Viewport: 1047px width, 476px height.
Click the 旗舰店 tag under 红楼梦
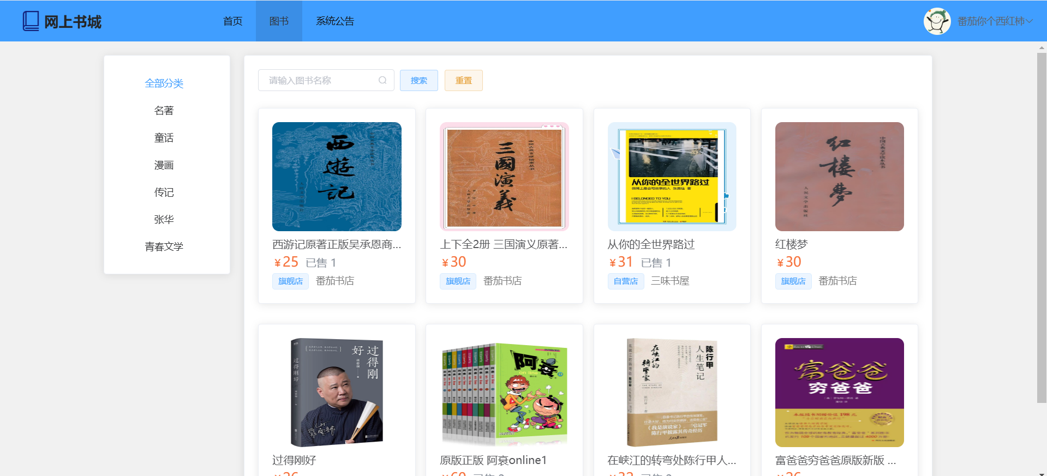[x=793, y=281]
